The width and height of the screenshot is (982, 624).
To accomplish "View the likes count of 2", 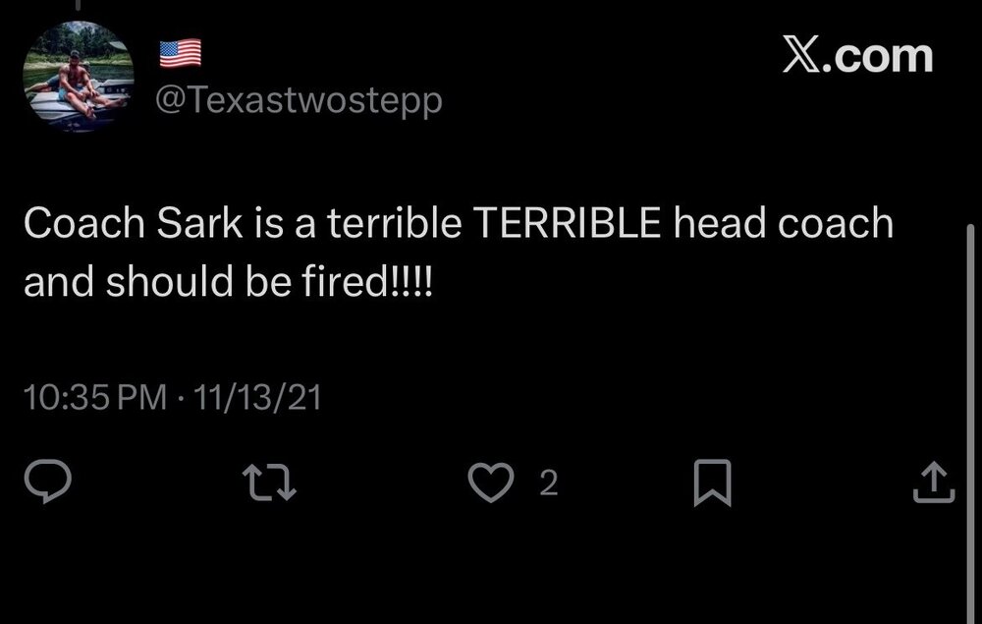I will [x=549, y=482].
